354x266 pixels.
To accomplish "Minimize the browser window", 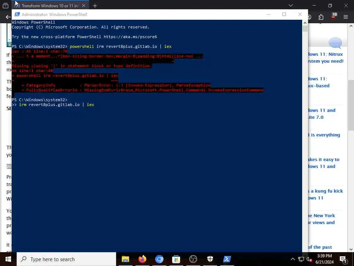I will (314, 6).
